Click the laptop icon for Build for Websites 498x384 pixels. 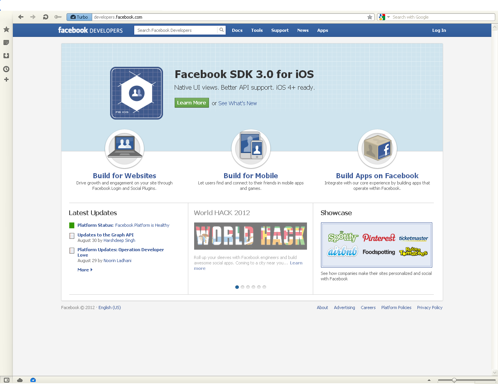124,149
